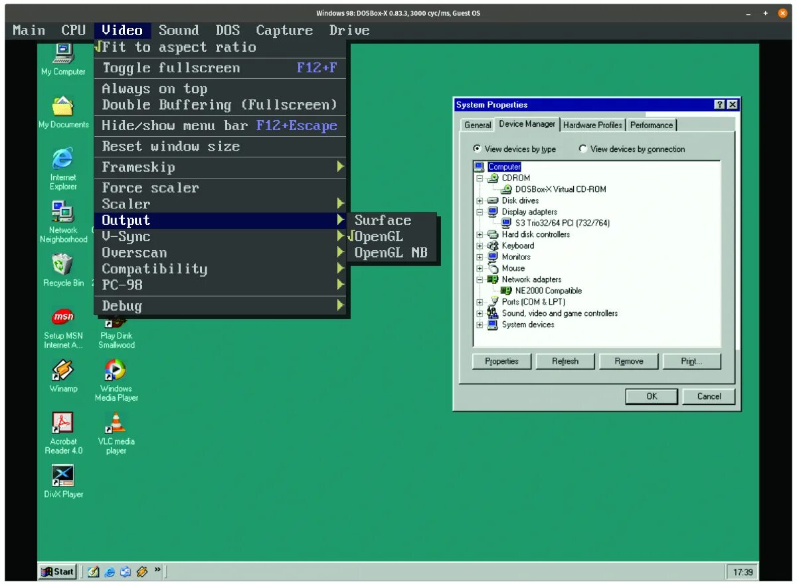Select the Monitors device category icon
This screenshot has width=797, height=586.
[x=493, y=257]
